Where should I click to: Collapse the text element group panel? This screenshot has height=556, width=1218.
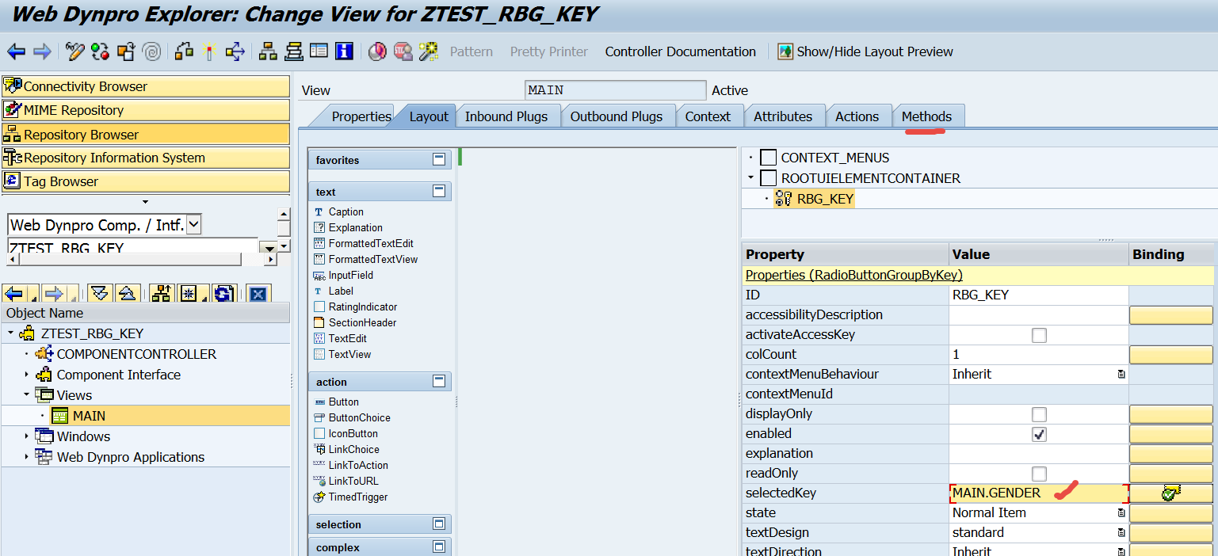[439, 192]
